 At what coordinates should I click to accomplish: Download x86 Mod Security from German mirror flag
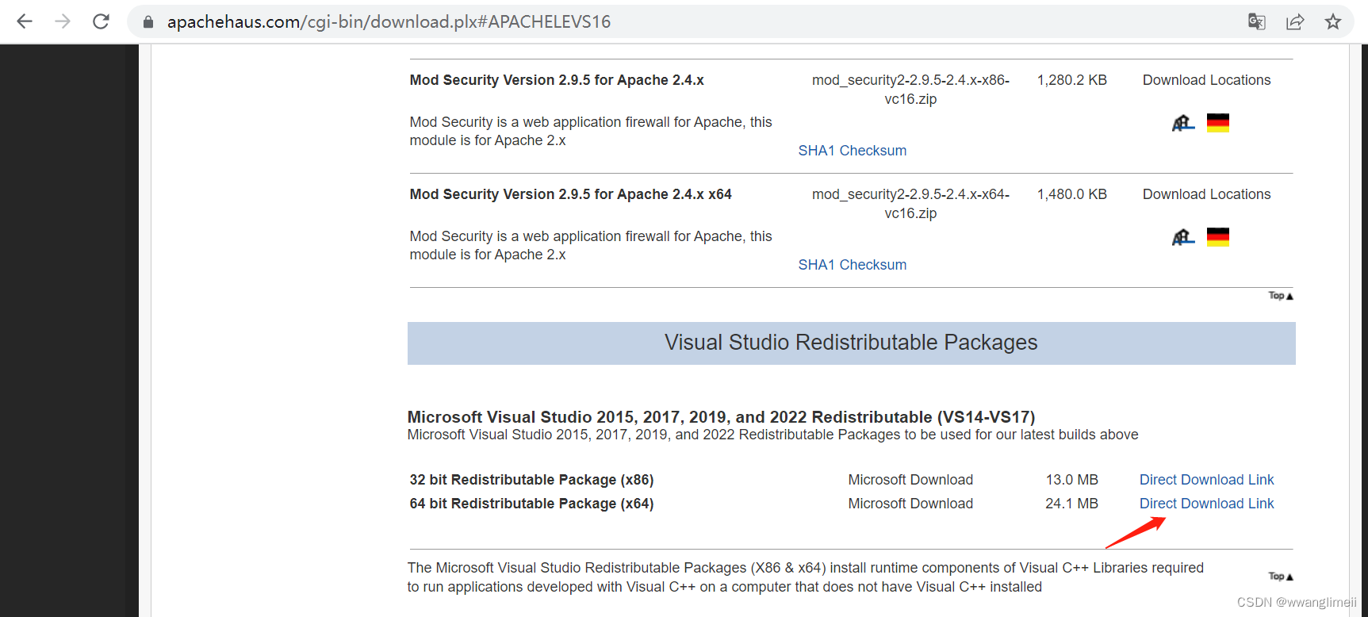pyautogui.click(x=1218, y=123)
